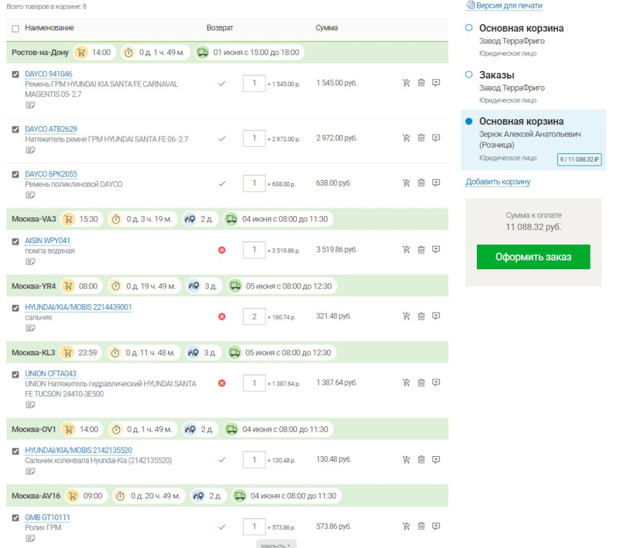Click trash icon for GMB GT10111
The image size is (622, 548).
pos(421,526)
